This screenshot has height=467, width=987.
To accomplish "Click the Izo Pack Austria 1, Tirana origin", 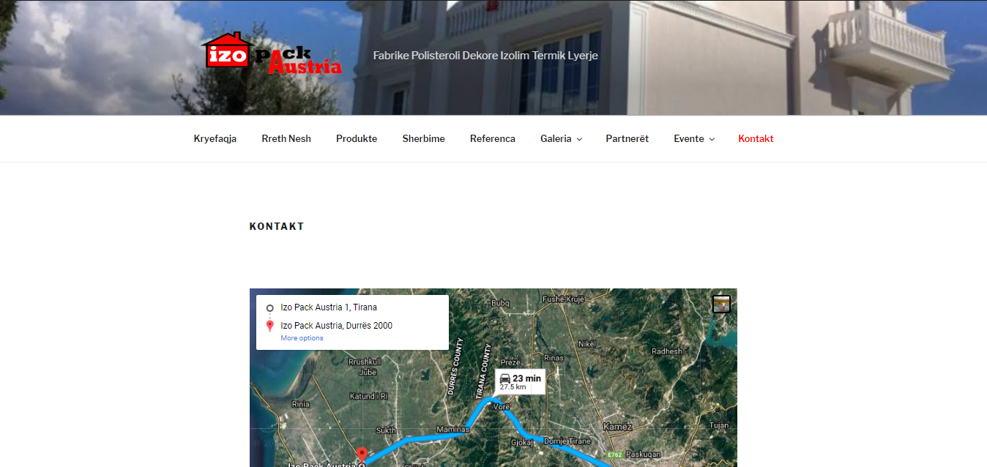I will coord(329,307).
